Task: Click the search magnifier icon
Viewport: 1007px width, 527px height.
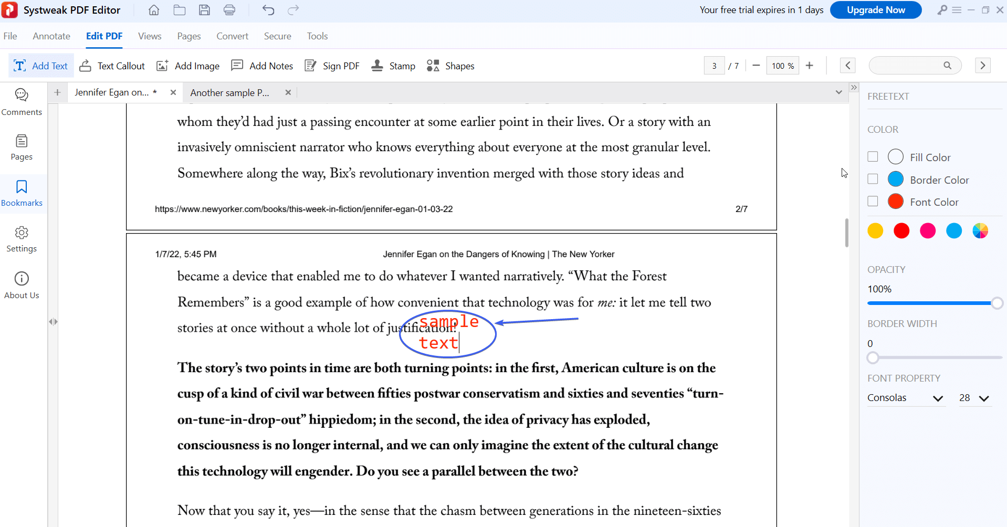Action: tap(947, 66)
